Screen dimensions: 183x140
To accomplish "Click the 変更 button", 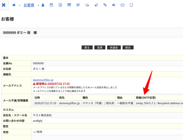I will 100,48.
